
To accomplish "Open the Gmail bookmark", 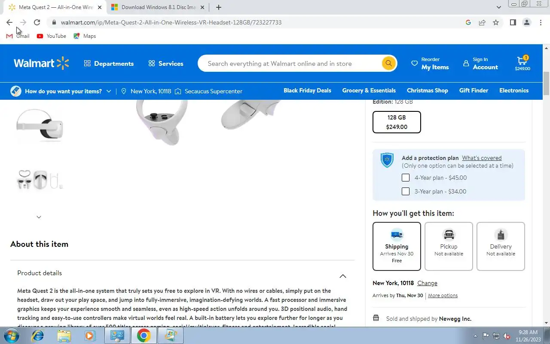I will click(x=18, y=36).
